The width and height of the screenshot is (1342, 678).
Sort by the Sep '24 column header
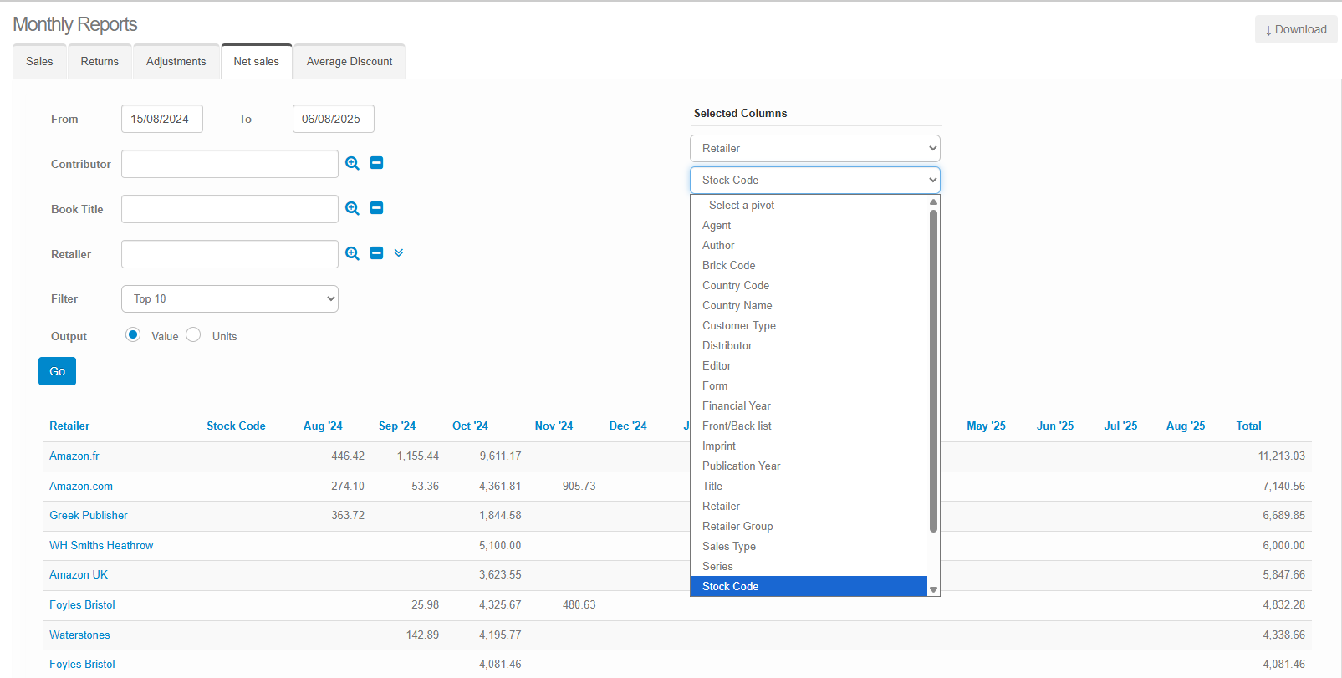pyautogui.click(x=397, y=426)
